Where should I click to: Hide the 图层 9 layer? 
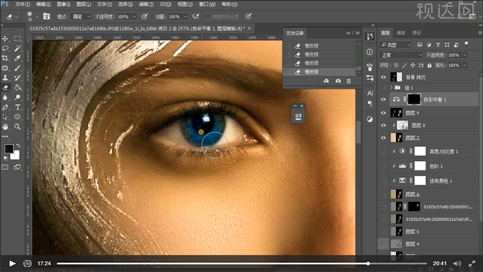coord(383,113)
